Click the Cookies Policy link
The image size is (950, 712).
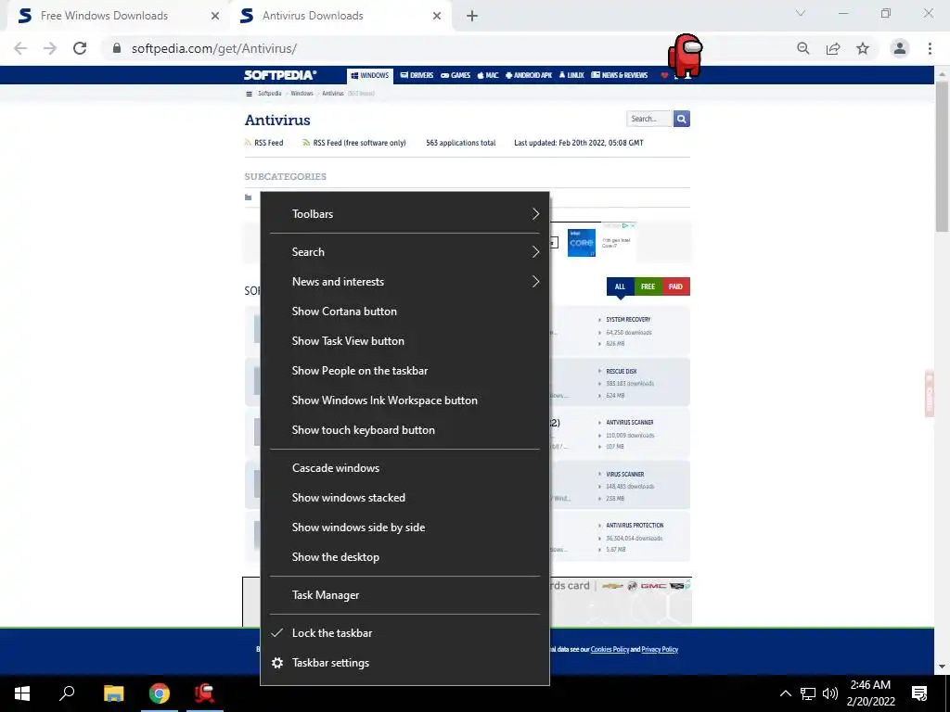click(x=610, y=649)
